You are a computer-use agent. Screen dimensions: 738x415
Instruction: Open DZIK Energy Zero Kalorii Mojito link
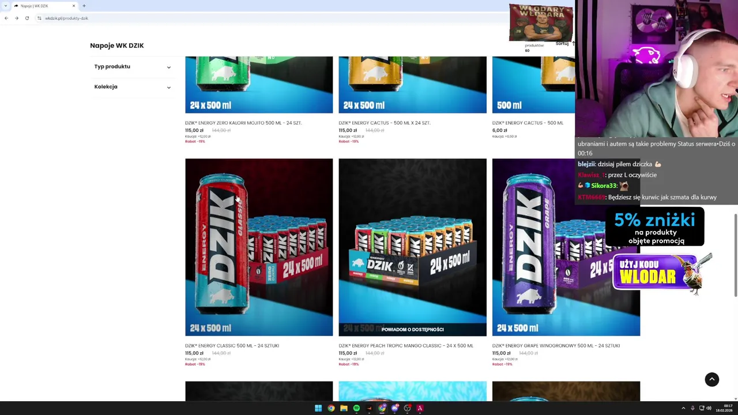pyautogui.click(x=243, y=123)
